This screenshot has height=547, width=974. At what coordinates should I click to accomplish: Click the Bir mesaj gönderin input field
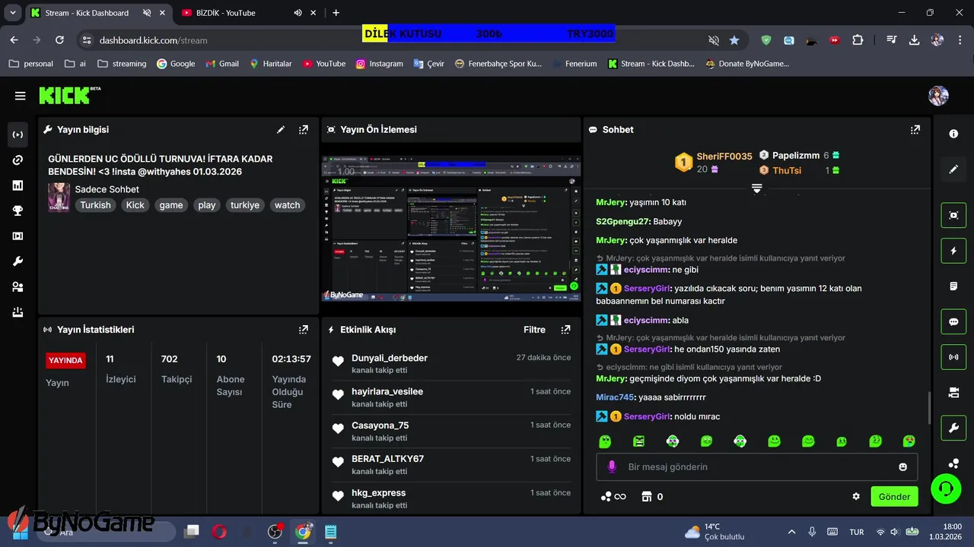[757, 466]
